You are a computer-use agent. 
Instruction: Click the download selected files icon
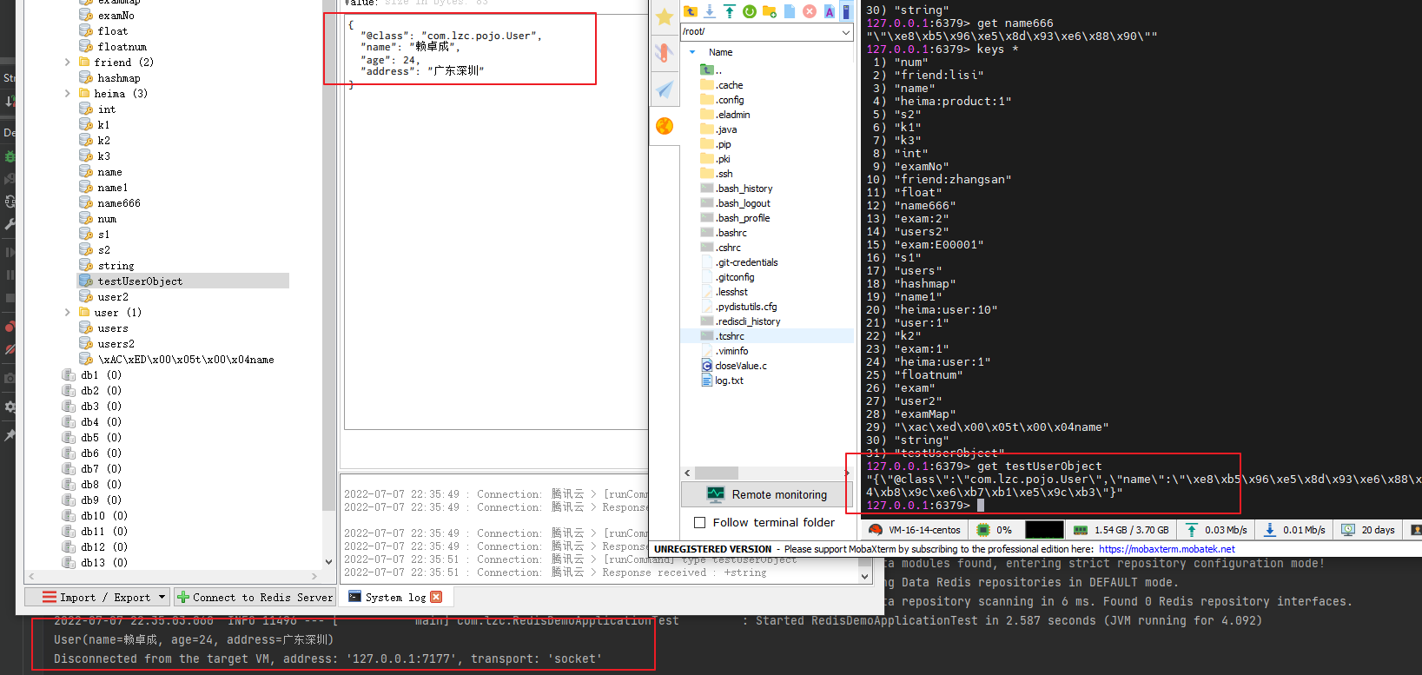(710, 11)
